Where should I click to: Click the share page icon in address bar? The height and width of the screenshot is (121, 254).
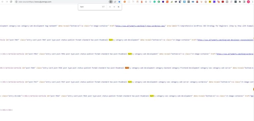tap(115, 2)
